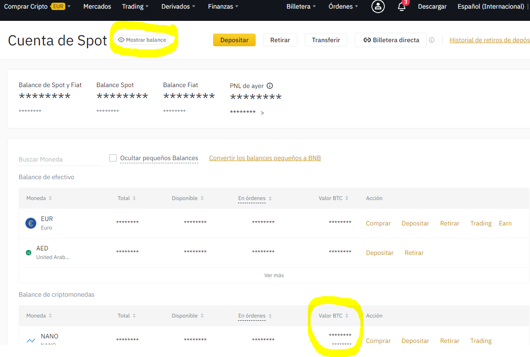The image size is (530, 357).
Task: Open the Billetera dropdown menu
Action: point(301,6)
